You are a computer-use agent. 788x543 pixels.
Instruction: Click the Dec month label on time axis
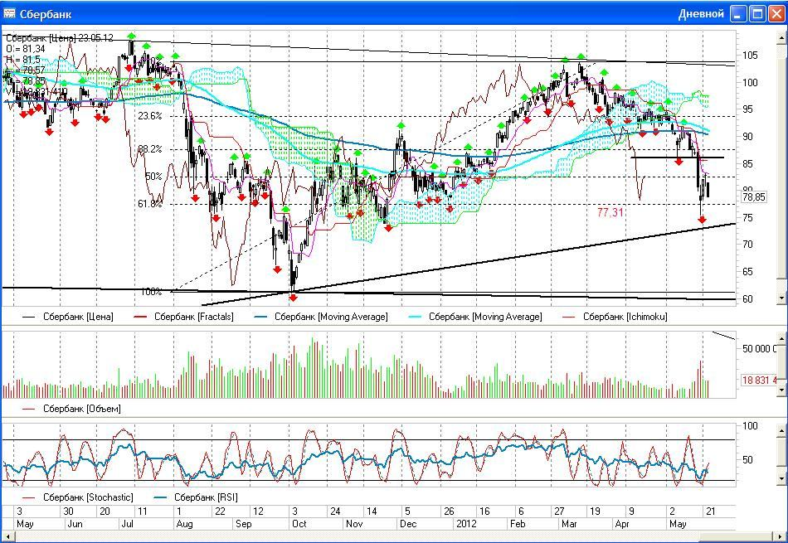pyautogui.click(x=408, y=524)
